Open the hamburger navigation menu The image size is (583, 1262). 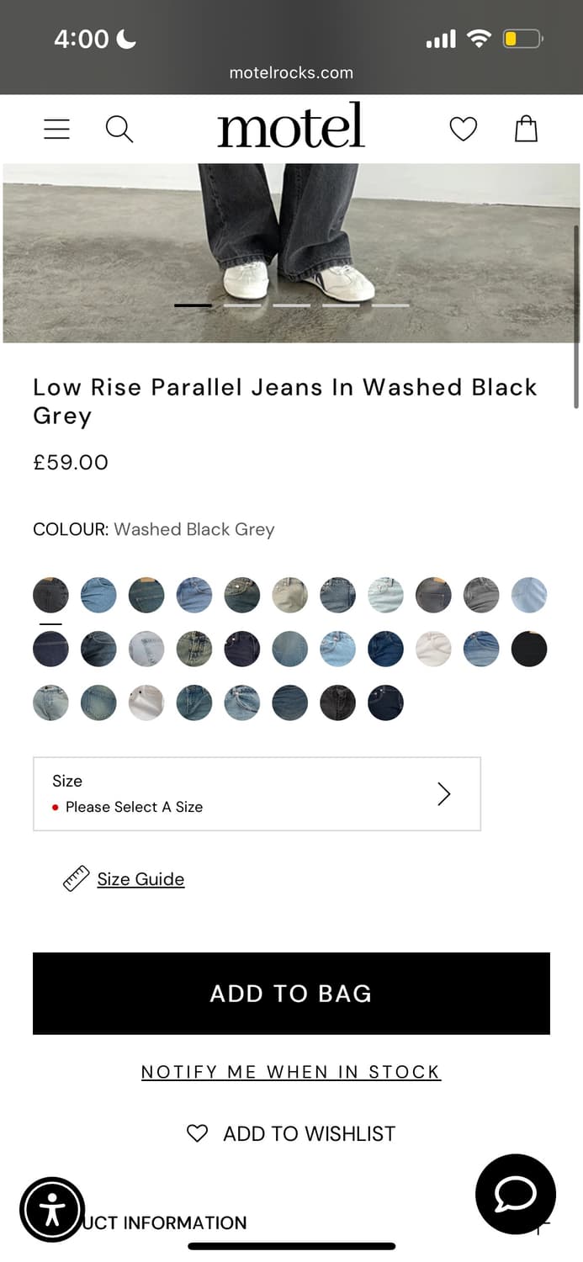coord(57,129)
